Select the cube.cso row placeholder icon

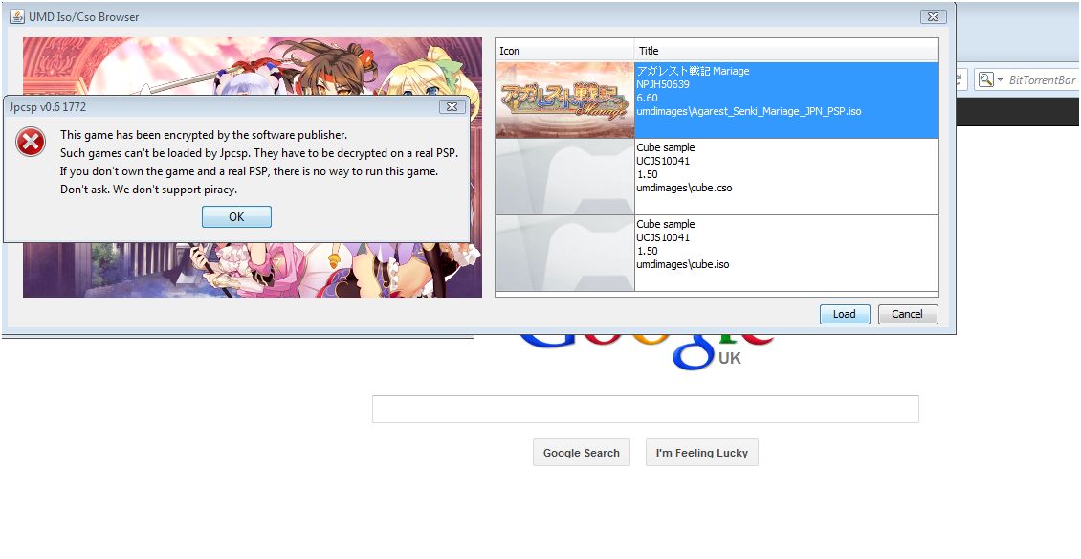[564, 177]
